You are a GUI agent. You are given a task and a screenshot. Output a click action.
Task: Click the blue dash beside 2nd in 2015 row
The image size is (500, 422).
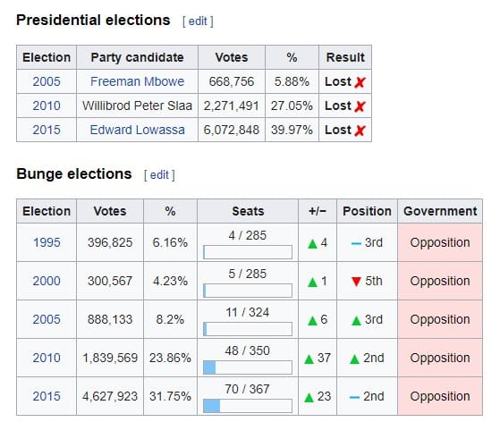(x=354, y=398)
